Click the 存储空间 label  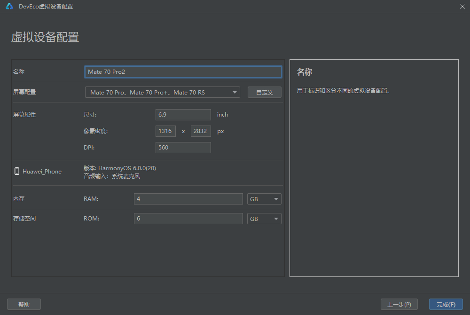pos(24,219)
